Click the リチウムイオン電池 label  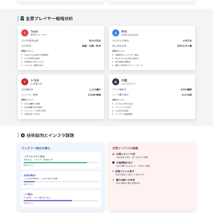click(34, 156)
